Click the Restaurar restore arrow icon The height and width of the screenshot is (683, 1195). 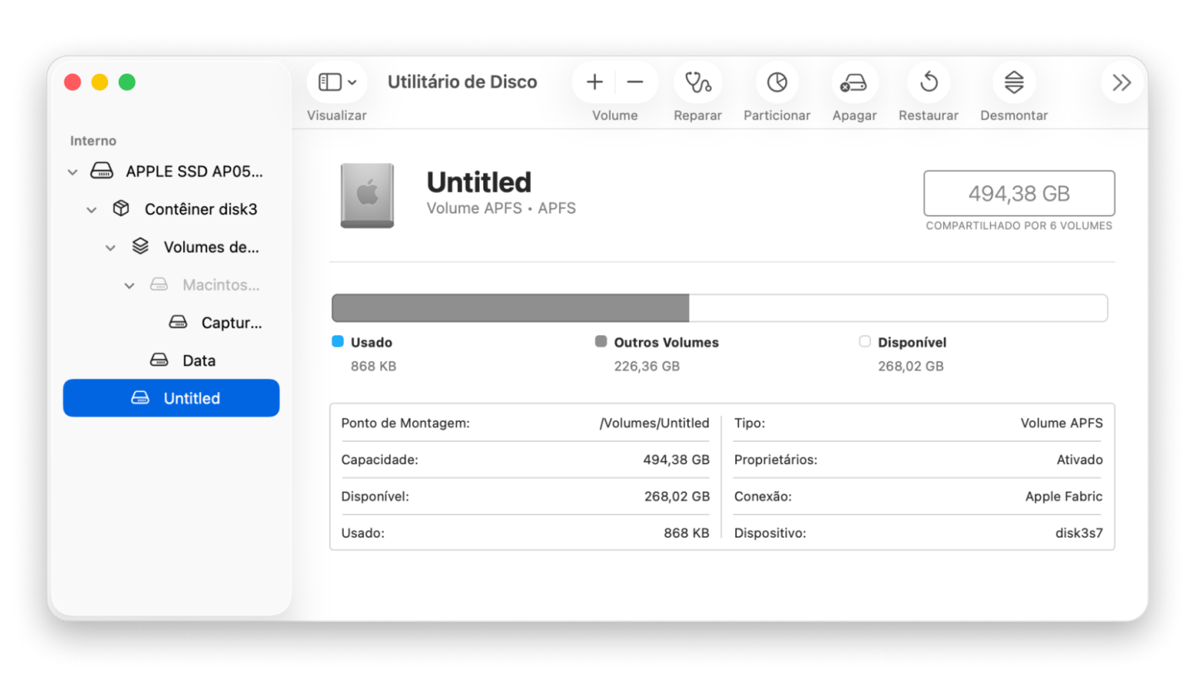(928, 82)
